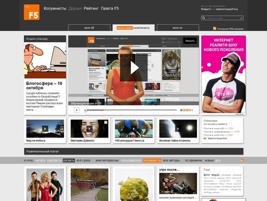
Task: Show все posts by time
Action: click(x=218, y=160)
